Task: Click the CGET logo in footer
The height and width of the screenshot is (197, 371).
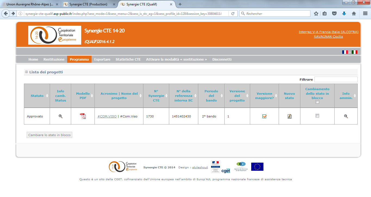Action: pos(226,170)
